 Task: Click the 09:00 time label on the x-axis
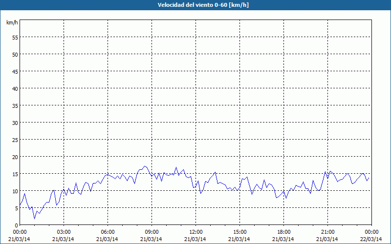click(152, 232)
